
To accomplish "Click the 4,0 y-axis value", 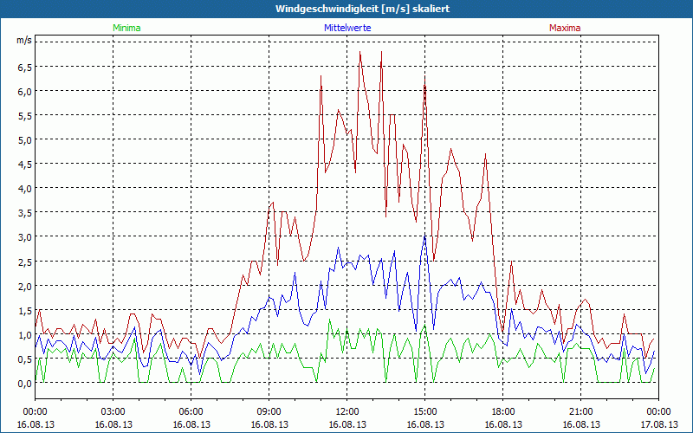I will pyautogui.click(x=25, y=189).
